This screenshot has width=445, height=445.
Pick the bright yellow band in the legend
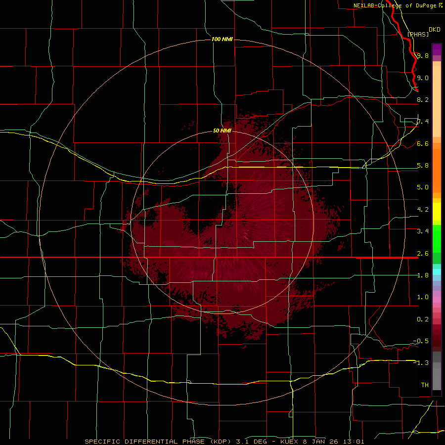[437, 212]
